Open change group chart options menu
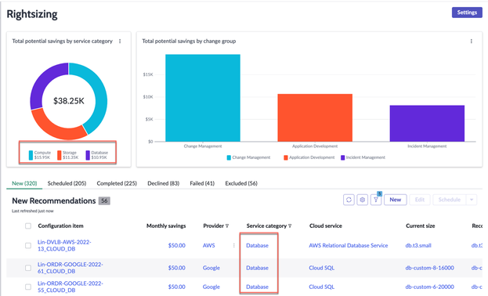The image size is (488, 296). coord(472,41)
